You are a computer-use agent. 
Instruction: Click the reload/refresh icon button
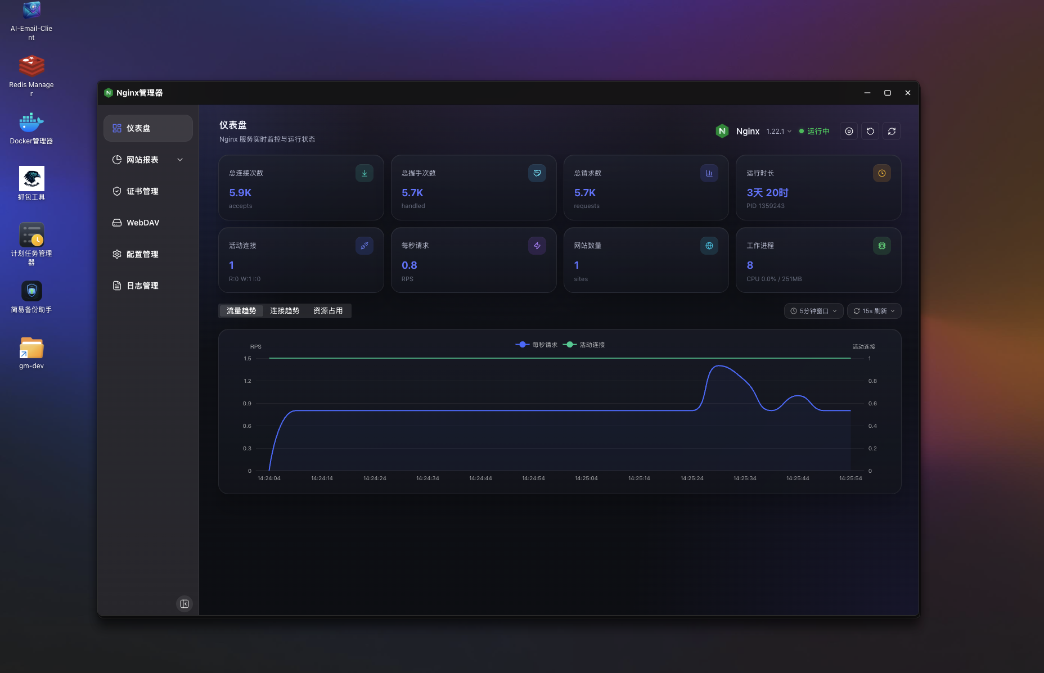pyautogui.click(x=892, y=131)
